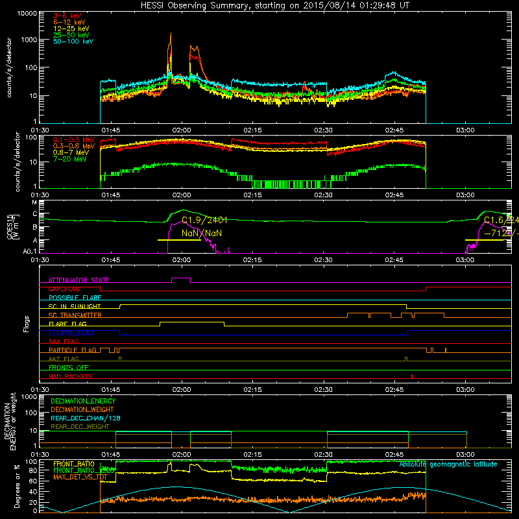
Task: Select the 3-6 keV legend label
Action: [67, 16]
